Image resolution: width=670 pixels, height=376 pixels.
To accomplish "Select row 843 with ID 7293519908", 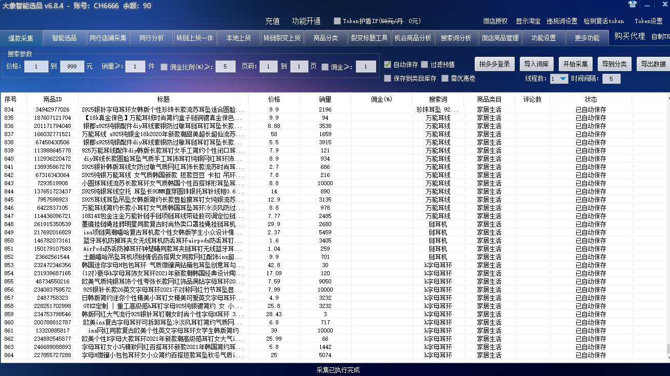I will 333,183.
